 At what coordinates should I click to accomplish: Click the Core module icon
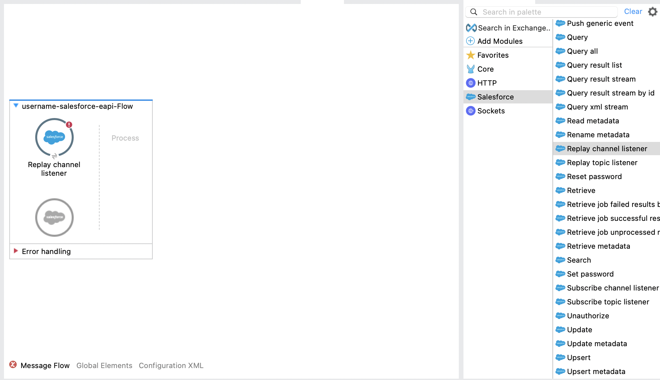click(x=471, y=69)
